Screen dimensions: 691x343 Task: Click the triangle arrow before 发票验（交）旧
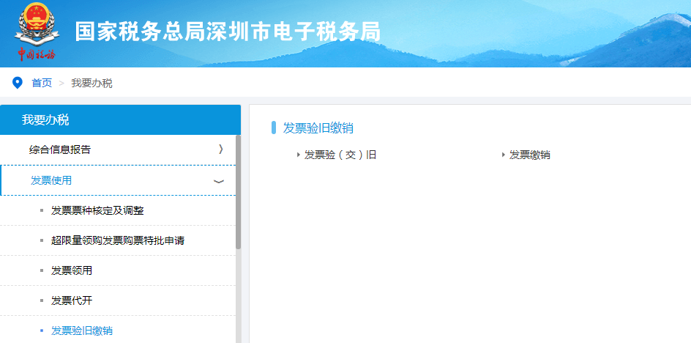click(x=298, y=155)
